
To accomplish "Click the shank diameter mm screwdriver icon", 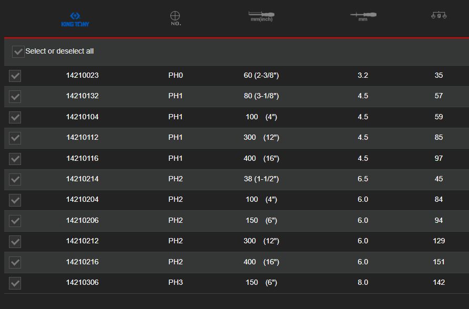I will click(x=363, y=16).
